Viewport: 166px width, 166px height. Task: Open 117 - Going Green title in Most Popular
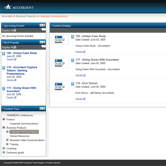pos(21,90)
